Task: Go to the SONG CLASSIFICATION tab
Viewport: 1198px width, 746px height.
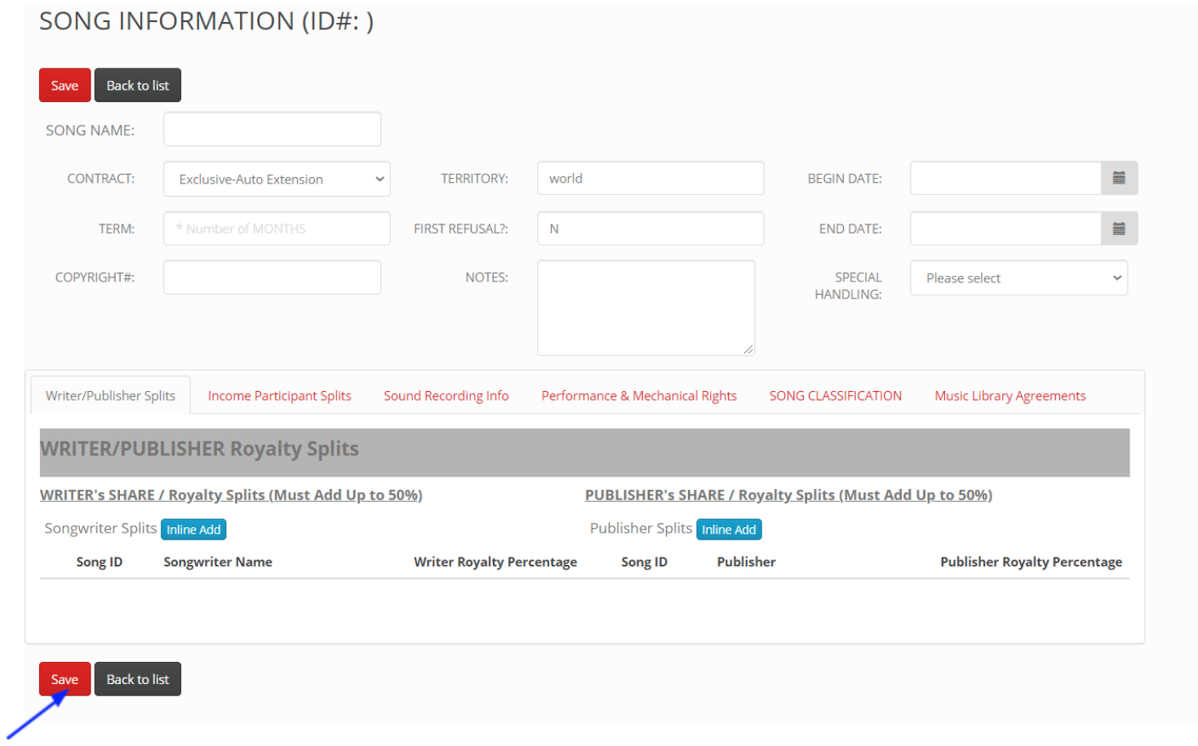Action: coord(835,396)
